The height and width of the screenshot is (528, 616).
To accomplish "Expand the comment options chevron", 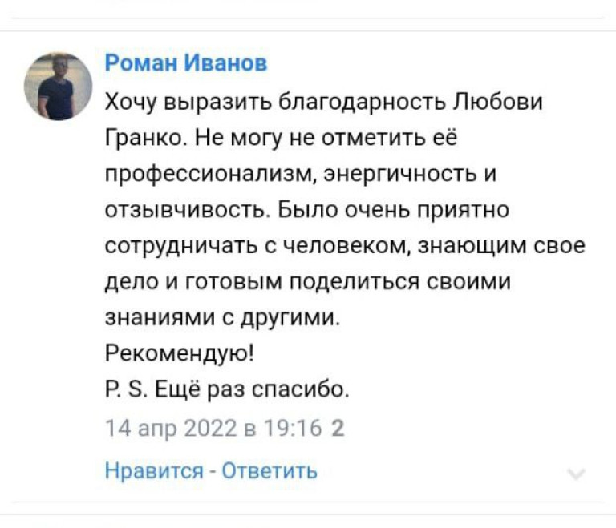I will 577,474.
